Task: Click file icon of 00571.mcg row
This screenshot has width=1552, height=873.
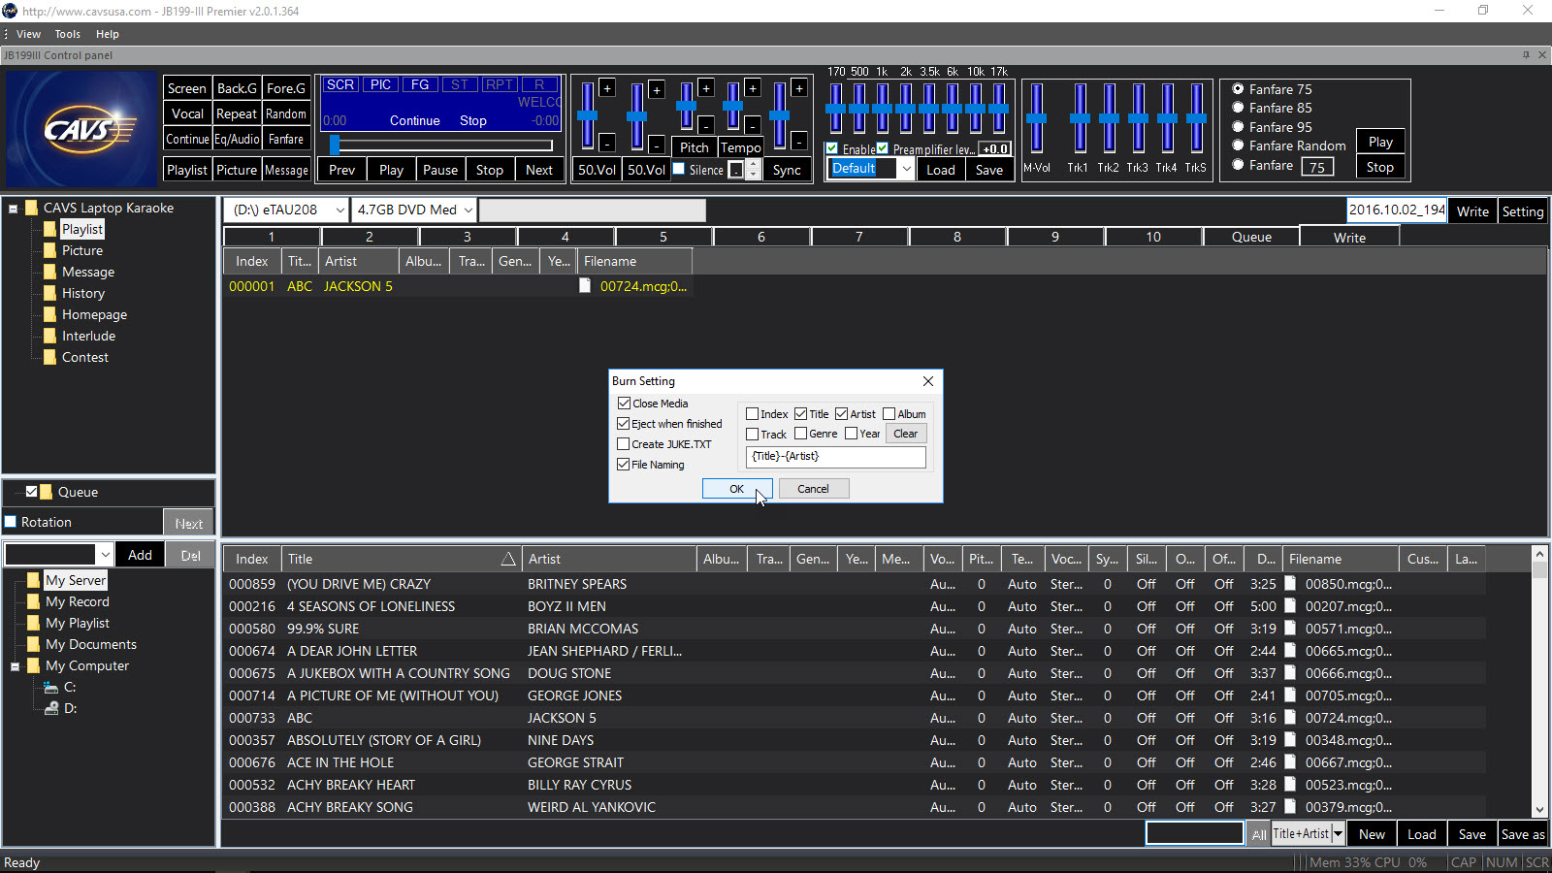Action: [1290, 629]
